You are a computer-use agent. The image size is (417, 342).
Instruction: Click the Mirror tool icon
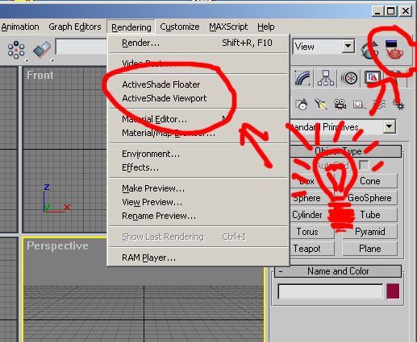tap(42, 50)
